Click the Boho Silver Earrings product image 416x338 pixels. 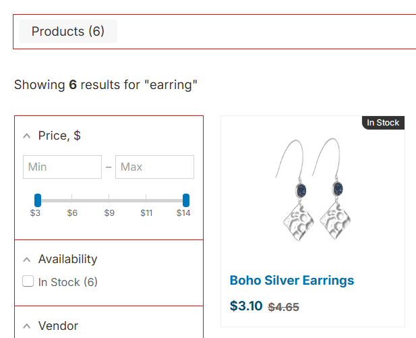click(x=312, y=194)
